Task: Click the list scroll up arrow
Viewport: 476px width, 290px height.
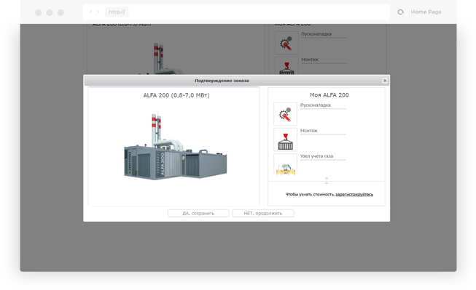Action: pyautogui.click(x=327, y=178)
